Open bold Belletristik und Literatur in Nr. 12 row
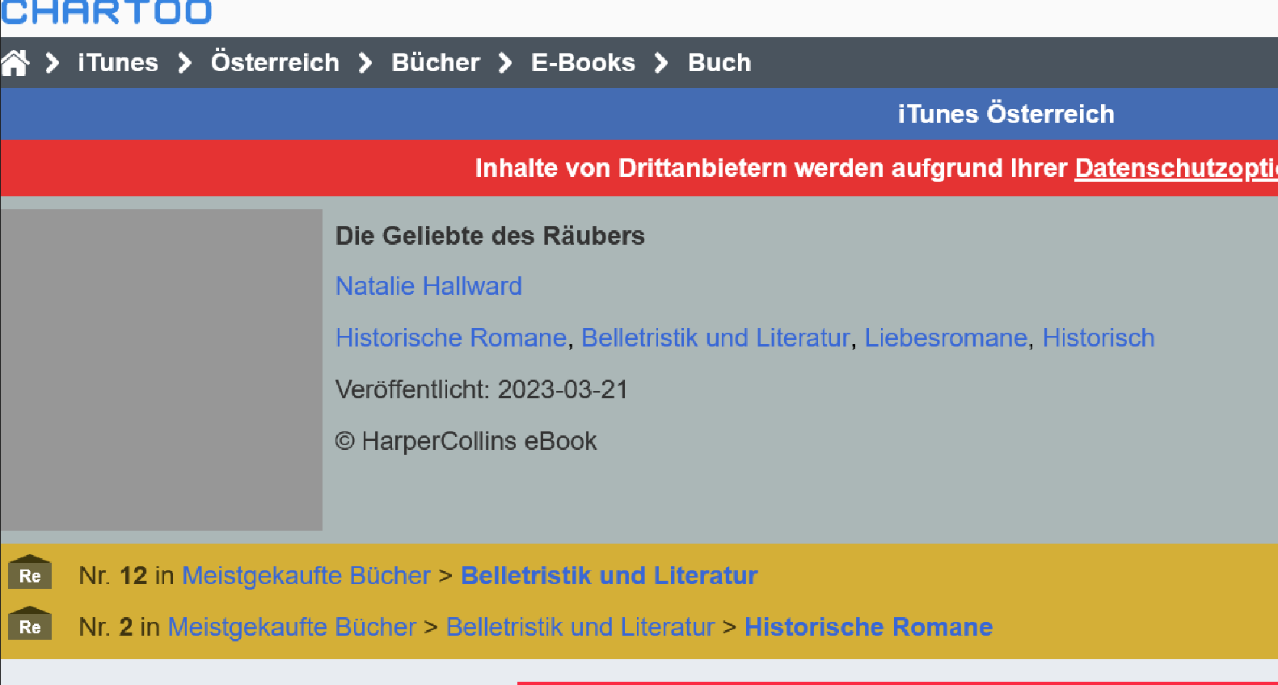The width and height of the screenshot is (1278, 685). pos(609,575)
